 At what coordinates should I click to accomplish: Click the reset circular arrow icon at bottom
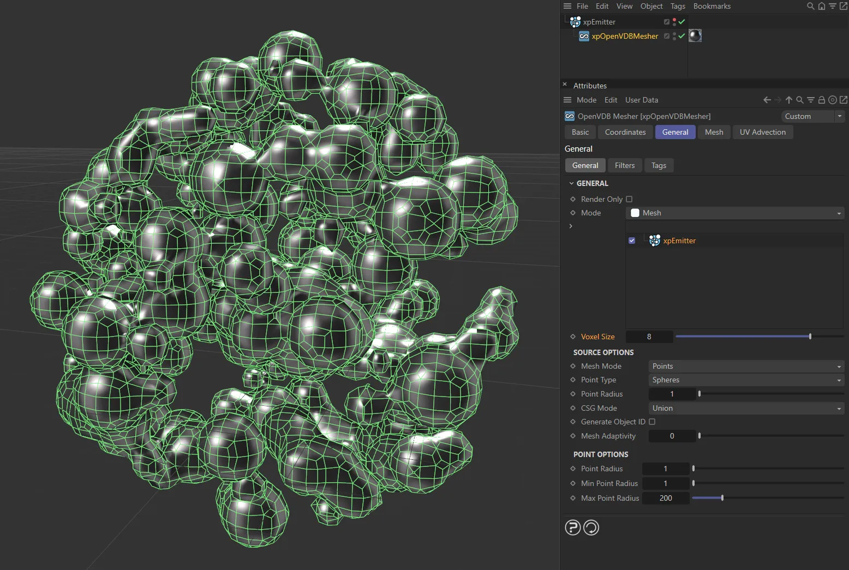pos(591,527)
